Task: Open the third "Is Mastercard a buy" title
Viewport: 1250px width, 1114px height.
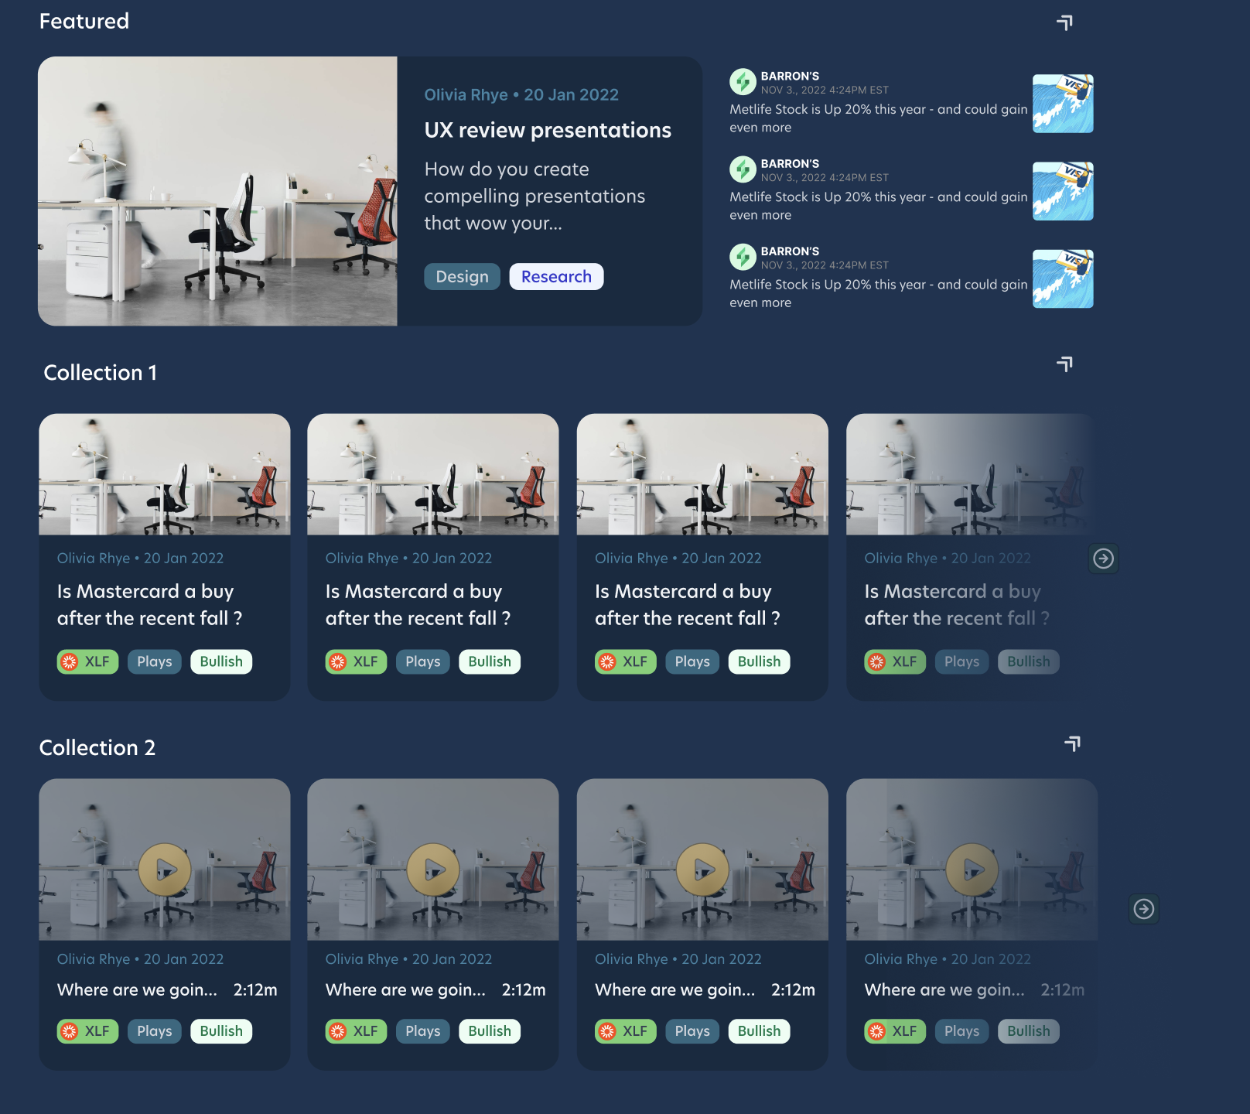Action: coord(688,605)
